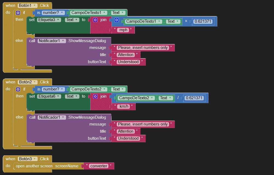Screen dimensions: 274x175
Task: Click the "km/h" text string field
Action: pyautogui.click(x=124, y=106)
